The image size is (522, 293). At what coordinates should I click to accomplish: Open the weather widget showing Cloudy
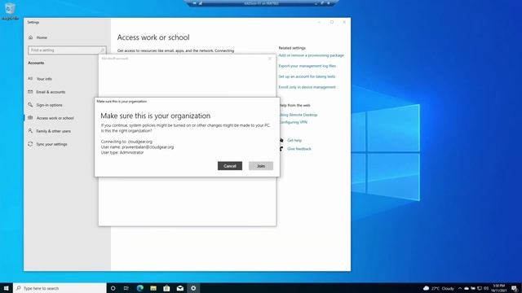(x=438, y=288)
